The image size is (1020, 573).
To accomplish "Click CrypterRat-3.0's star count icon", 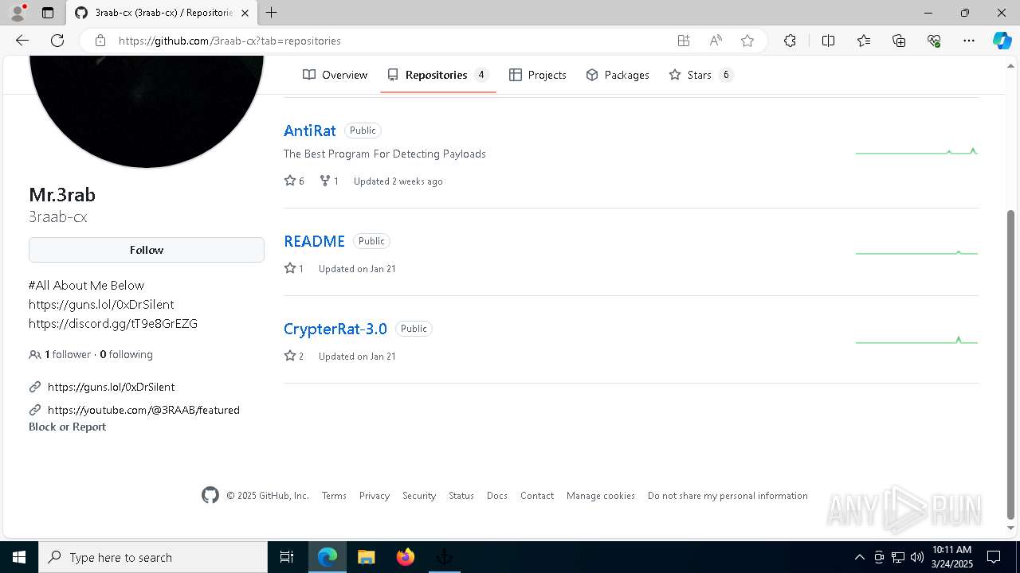I will pyautogui.click(x=290, y=356).
